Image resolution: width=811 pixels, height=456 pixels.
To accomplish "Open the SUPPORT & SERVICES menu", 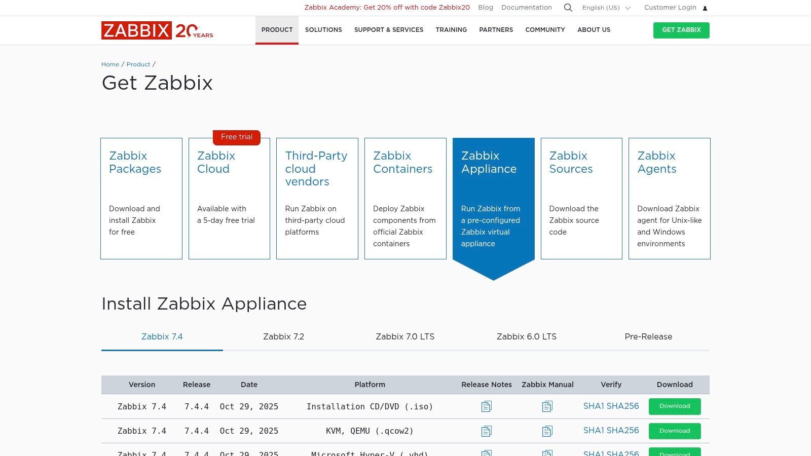I will (x=389, y=30).
